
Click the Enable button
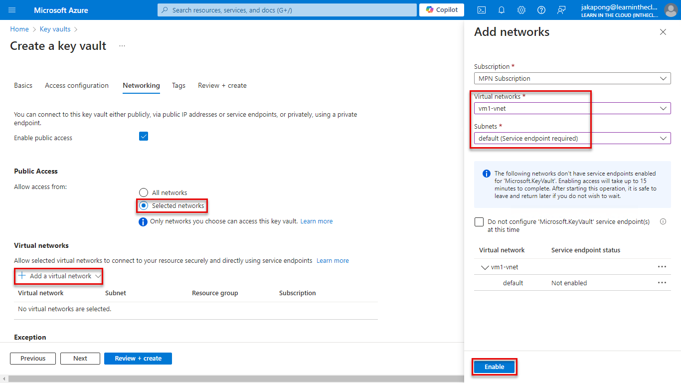[495, 367]
